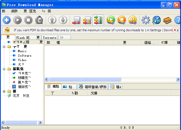
Task: Expand the collapsed folder with plus sign
Action: [x=4, y=92]
